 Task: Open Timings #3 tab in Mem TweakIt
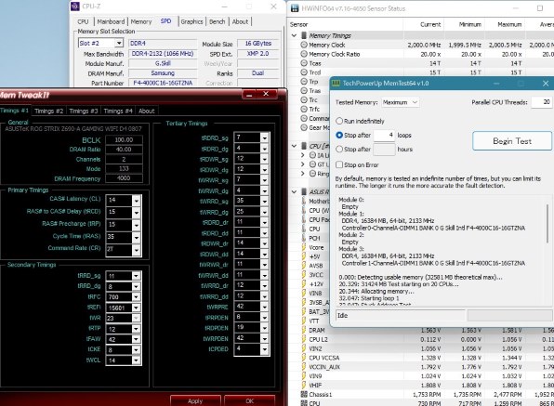(84, 111)
